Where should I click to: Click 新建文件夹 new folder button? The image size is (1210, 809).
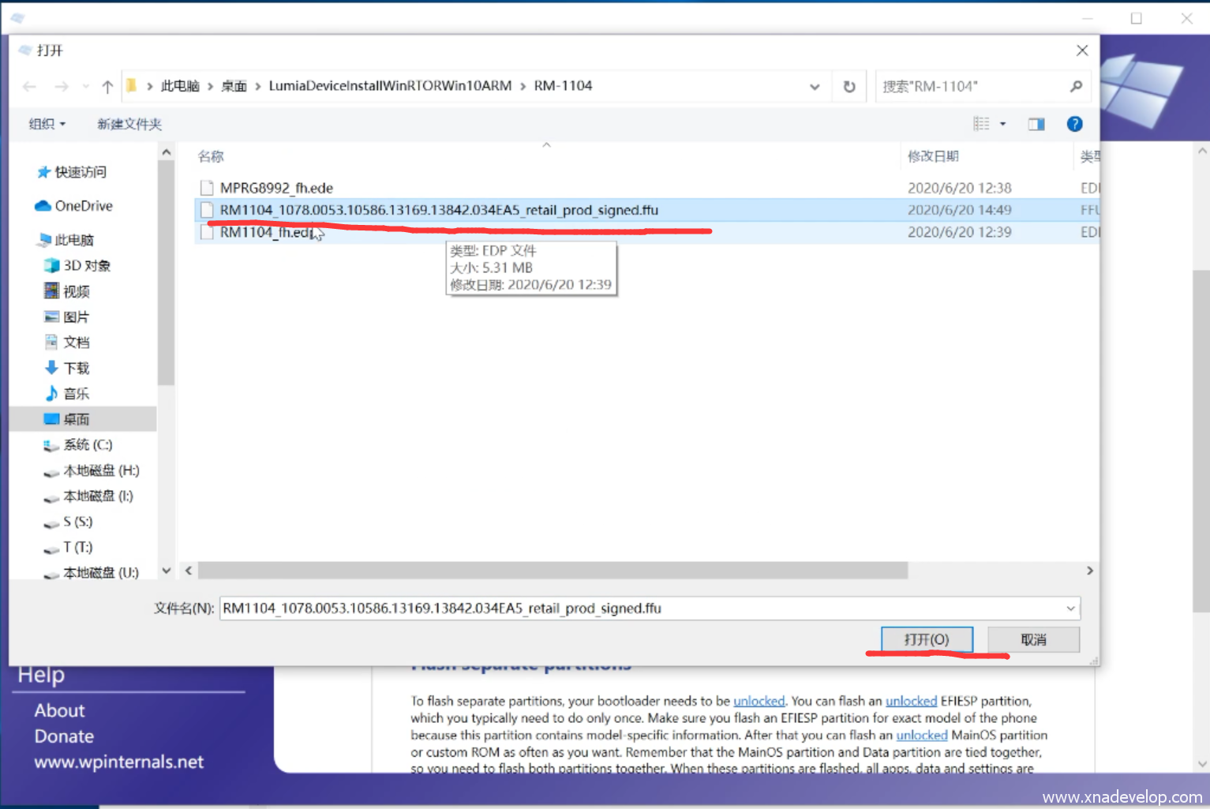coord(129,124)
